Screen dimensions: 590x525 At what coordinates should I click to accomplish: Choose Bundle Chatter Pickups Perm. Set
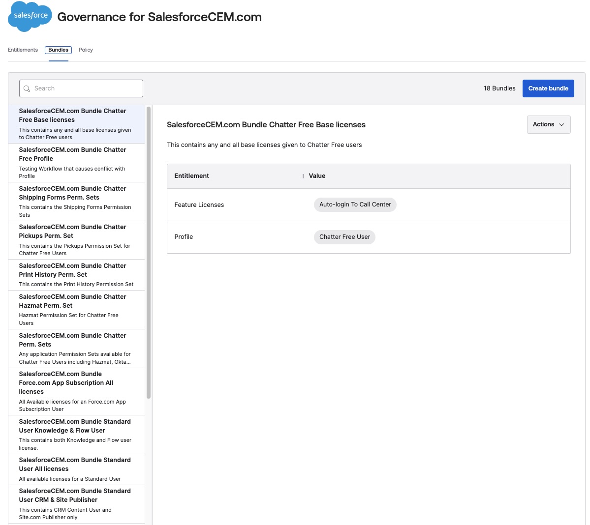(76, 240)
